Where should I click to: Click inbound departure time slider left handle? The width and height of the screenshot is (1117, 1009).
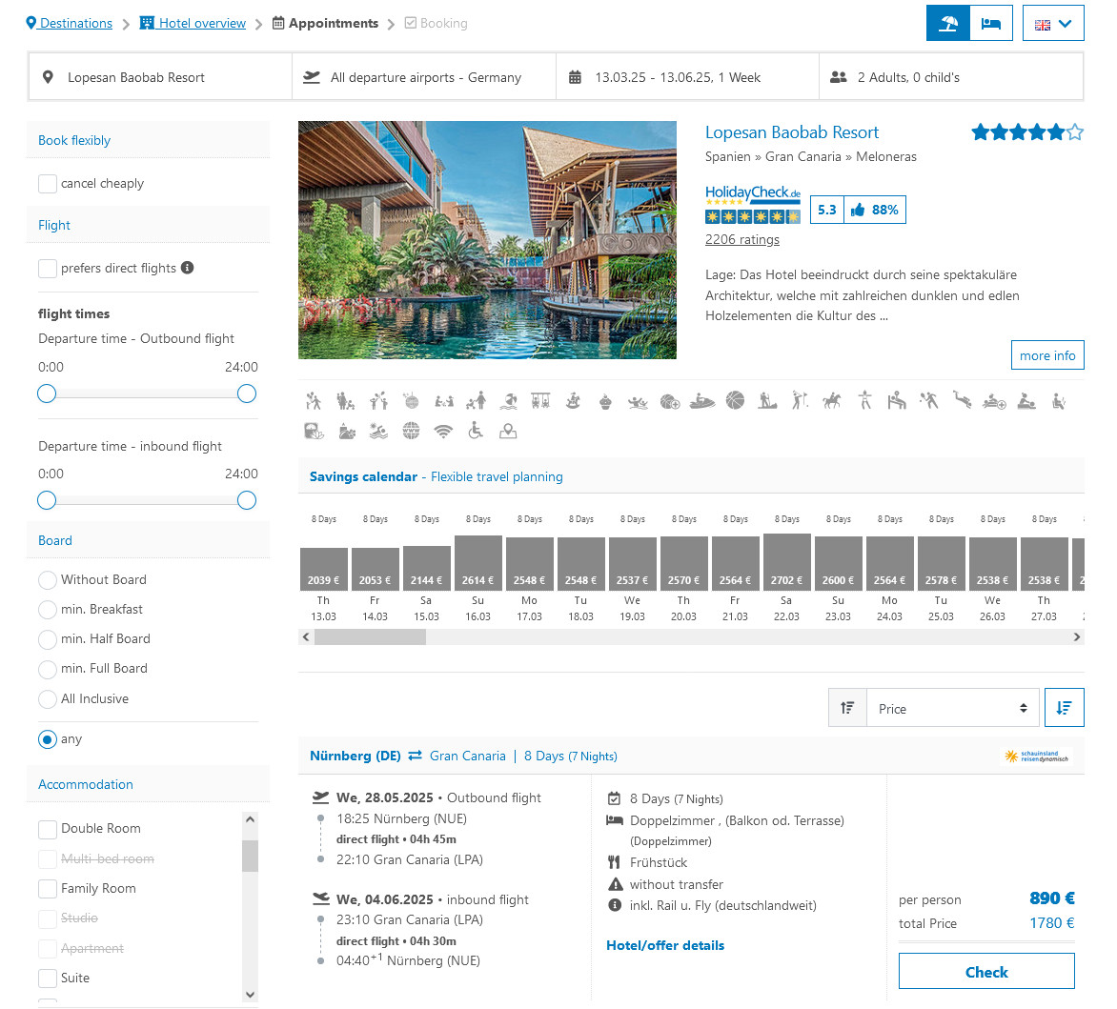point(47,500)
